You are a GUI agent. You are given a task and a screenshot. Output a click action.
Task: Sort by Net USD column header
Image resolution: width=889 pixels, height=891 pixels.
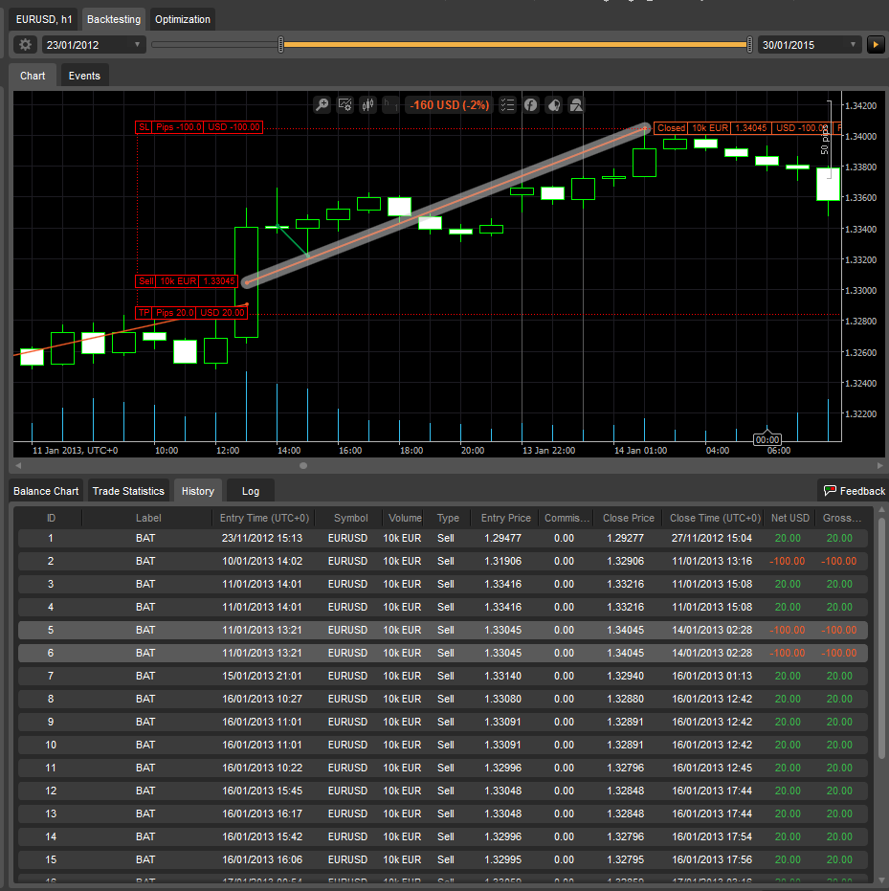click(x=789, y=518)
